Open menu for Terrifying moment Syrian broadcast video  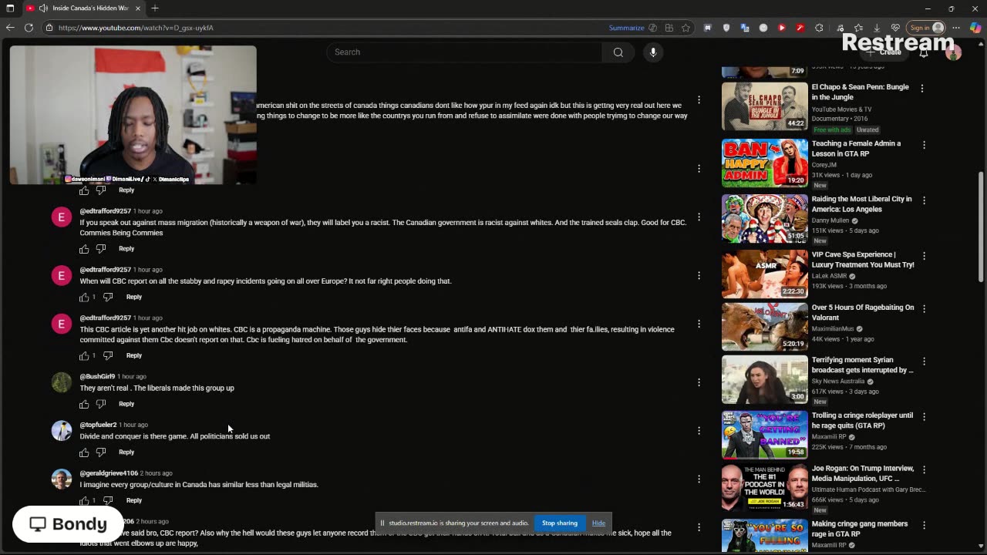(x=922, y=361)
